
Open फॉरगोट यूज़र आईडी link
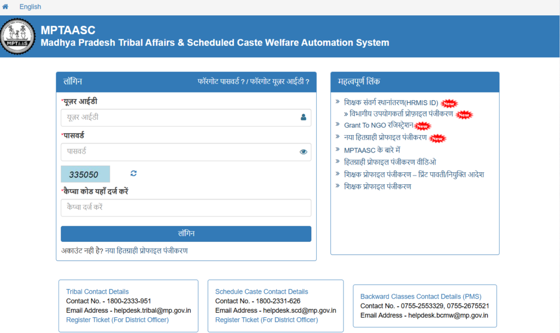279,81
